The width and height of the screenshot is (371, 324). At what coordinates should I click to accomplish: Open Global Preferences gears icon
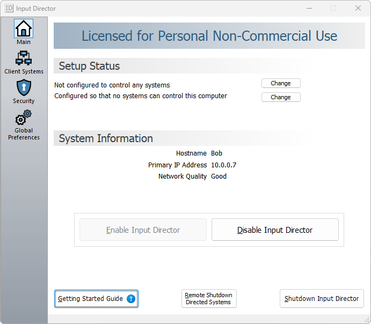click(24, 118)
